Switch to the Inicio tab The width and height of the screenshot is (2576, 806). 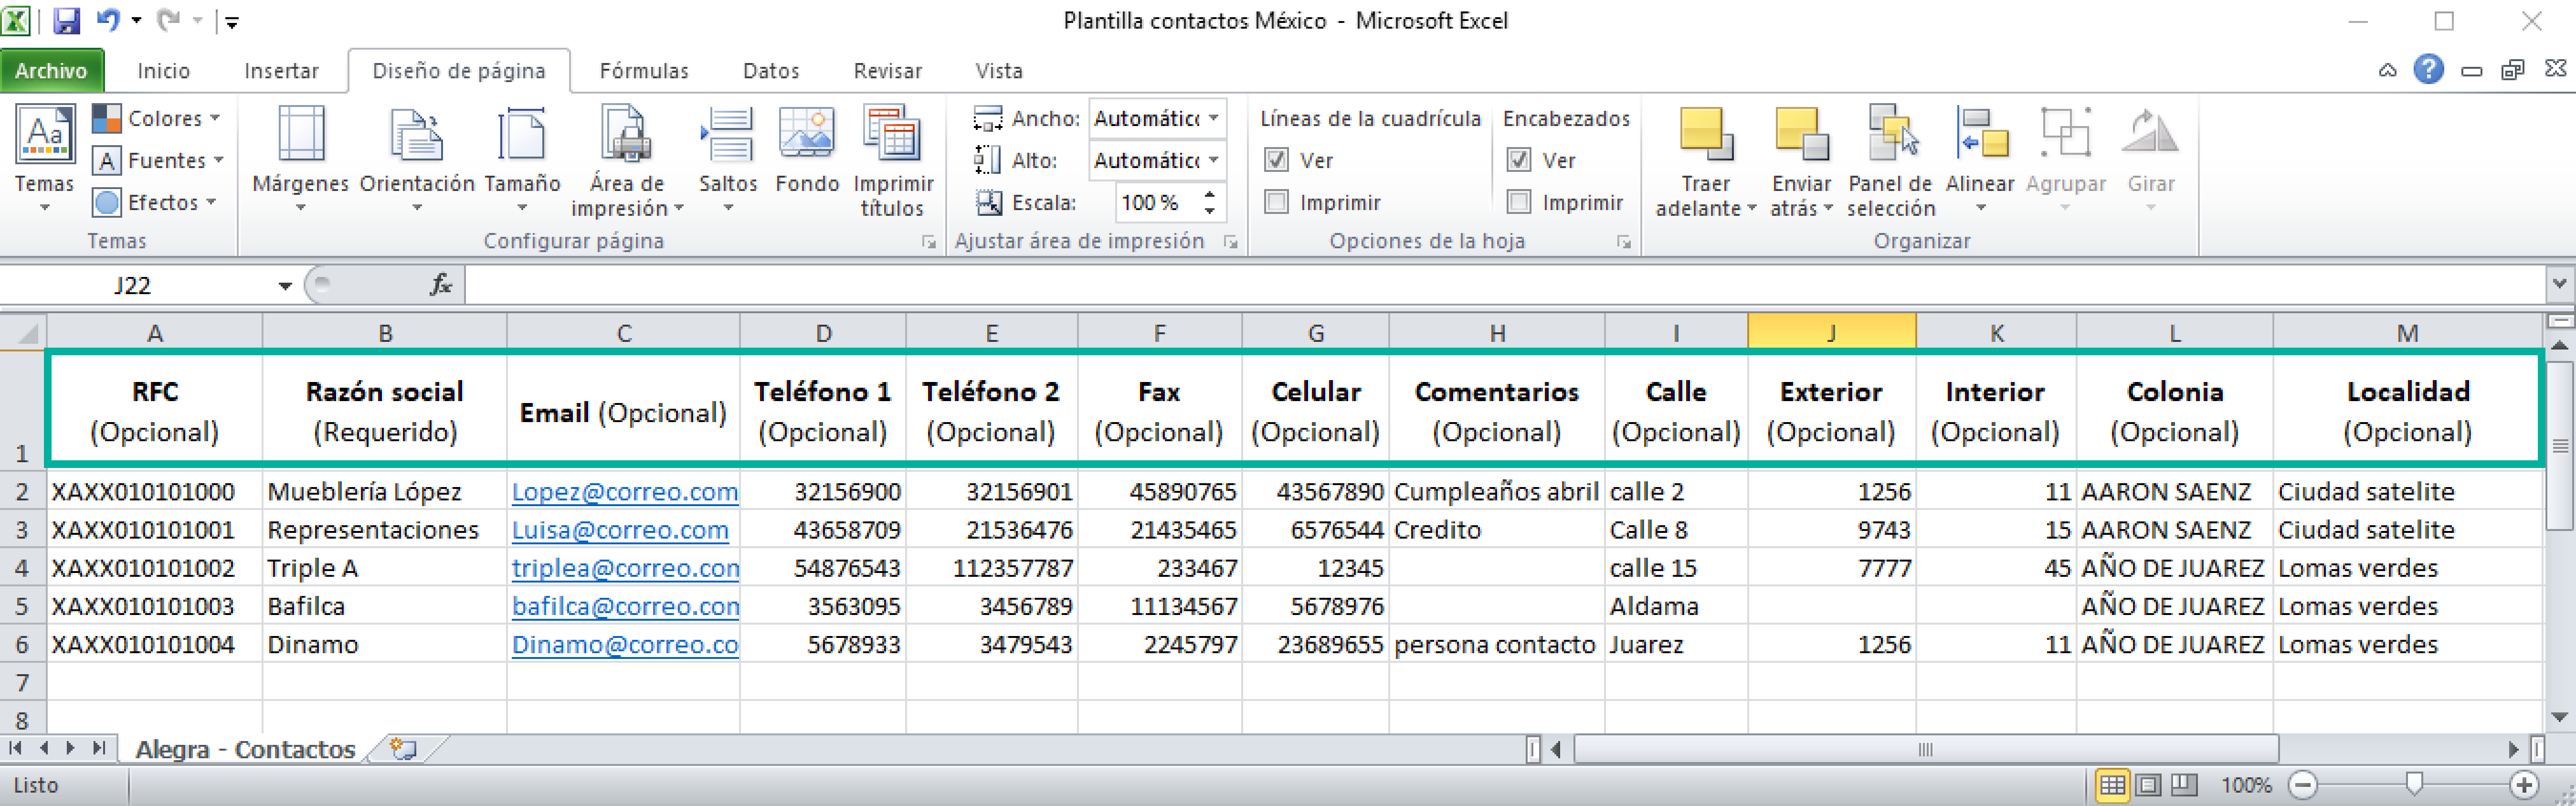(x=164, y=70)
